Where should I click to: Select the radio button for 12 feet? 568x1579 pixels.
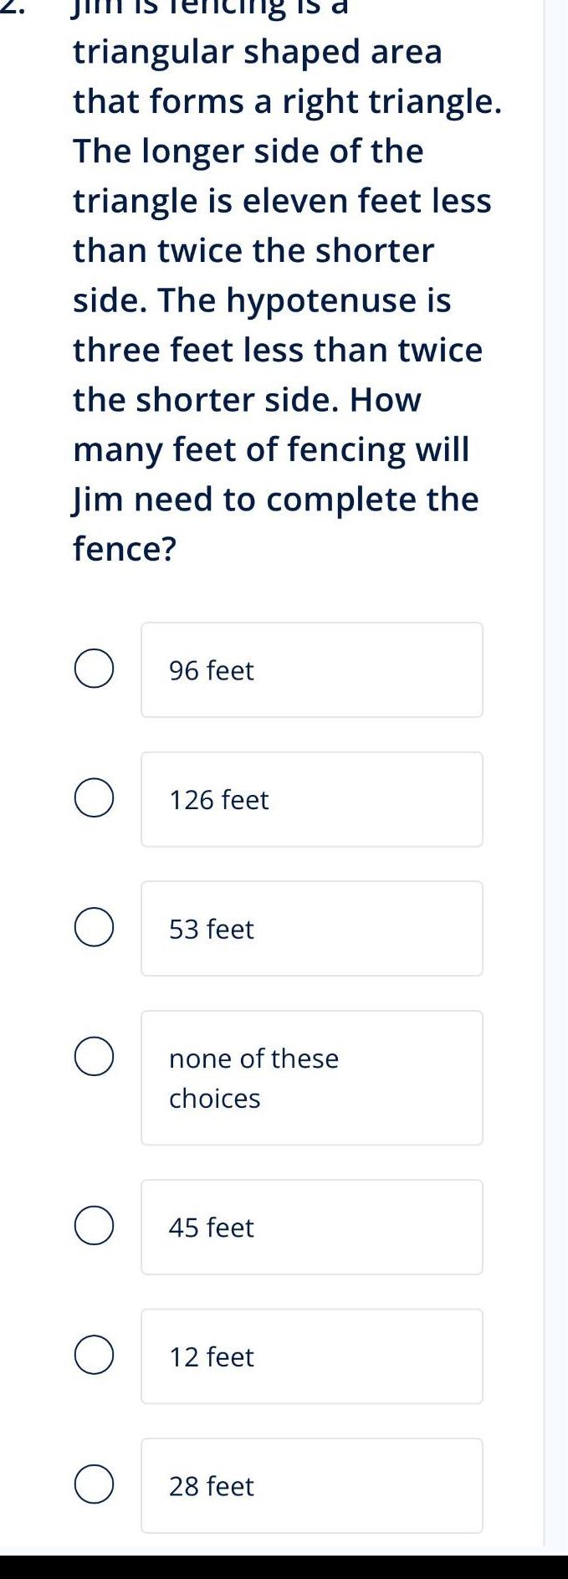(93, 1356)
